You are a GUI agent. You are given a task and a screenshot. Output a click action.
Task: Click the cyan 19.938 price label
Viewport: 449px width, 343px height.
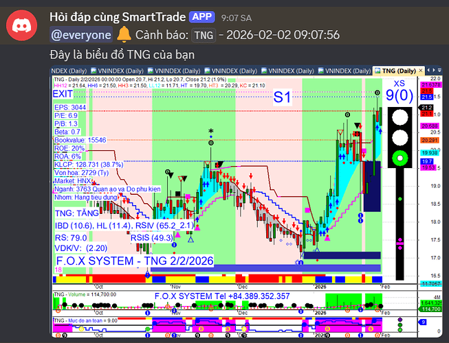pos(430,153)
